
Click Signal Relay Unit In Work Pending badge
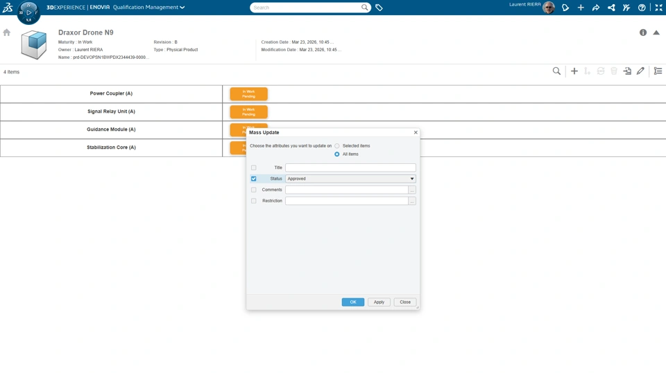point(249,112)
